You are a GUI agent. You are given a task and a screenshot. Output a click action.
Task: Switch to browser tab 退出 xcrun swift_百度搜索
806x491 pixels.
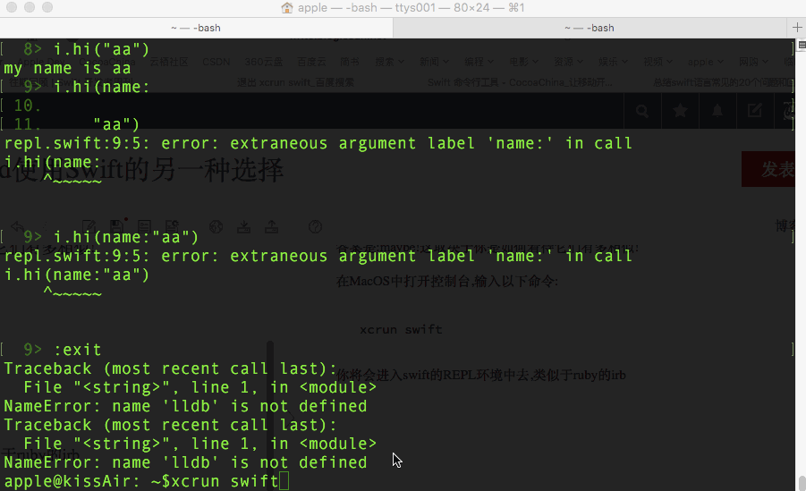pyautogui.click(x=295, y=82)
